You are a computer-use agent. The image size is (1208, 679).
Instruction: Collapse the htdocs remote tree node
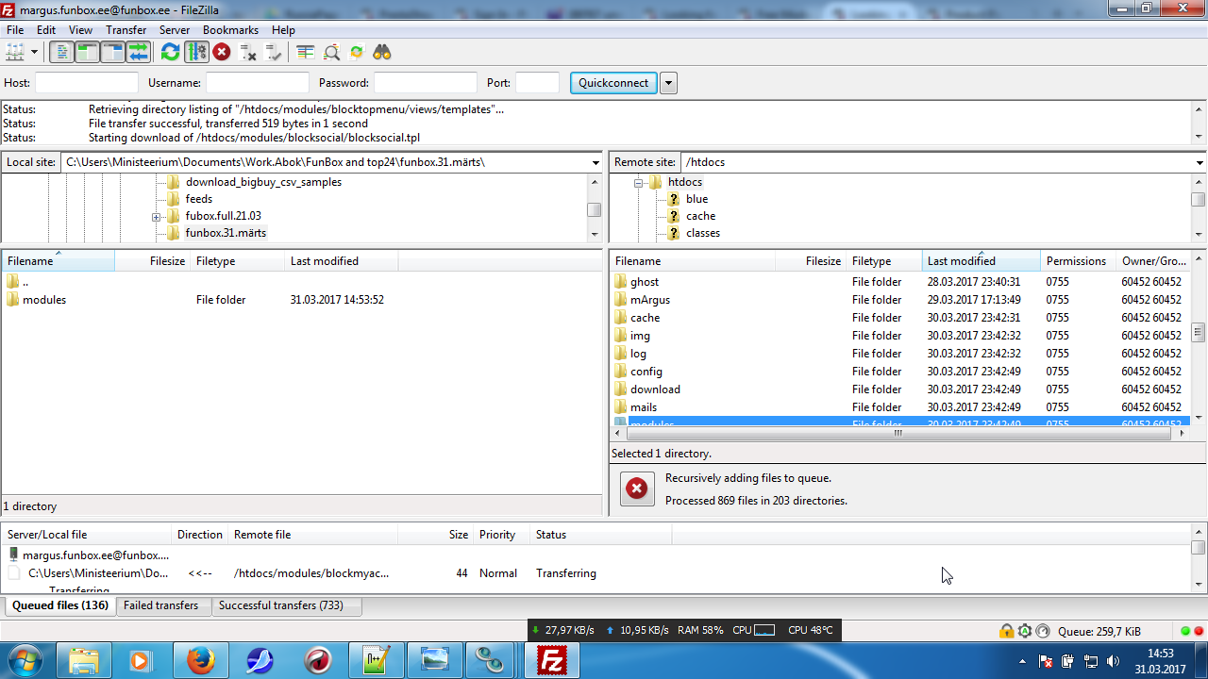(639, 183)
